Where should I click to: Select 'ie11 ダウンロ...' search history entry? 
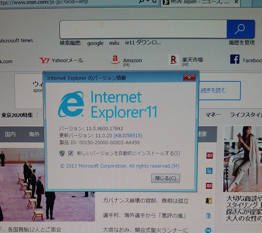click(143, 43)
